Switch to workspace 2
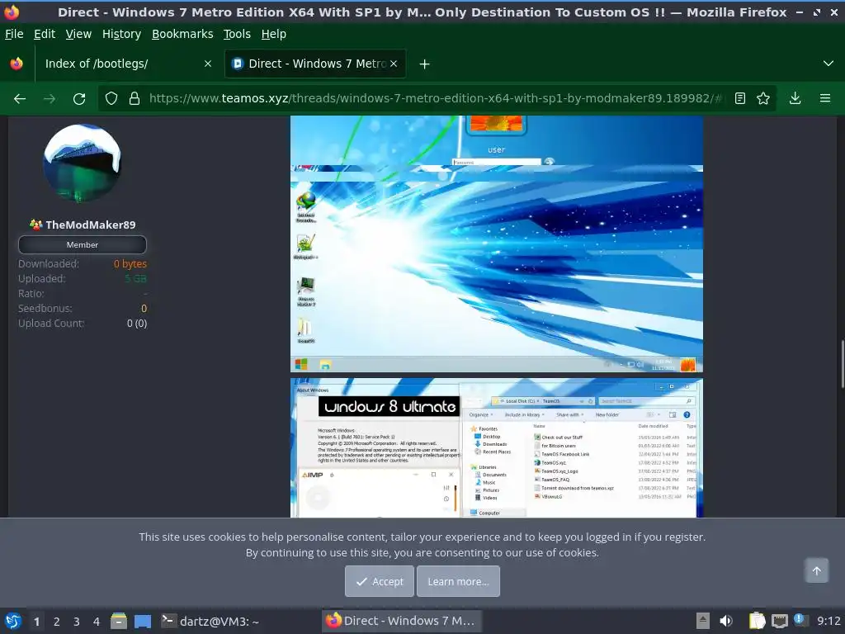845x634 pixels. [x=57, y=621]
